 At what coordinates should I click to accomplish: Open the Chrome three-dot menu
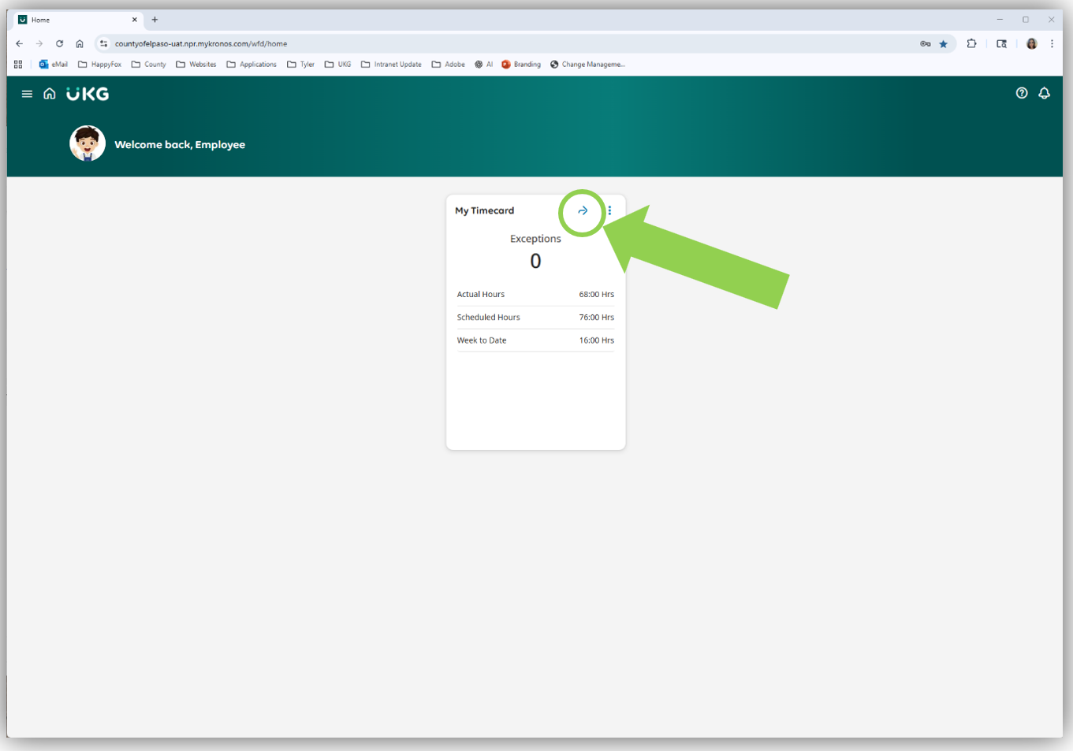point(1052,43)
